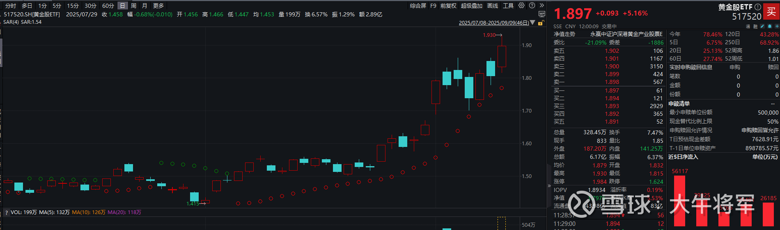Click the 实时申购赎回信息 header
The height and width of the screenshot is (230, 780).
coord(691,67)
